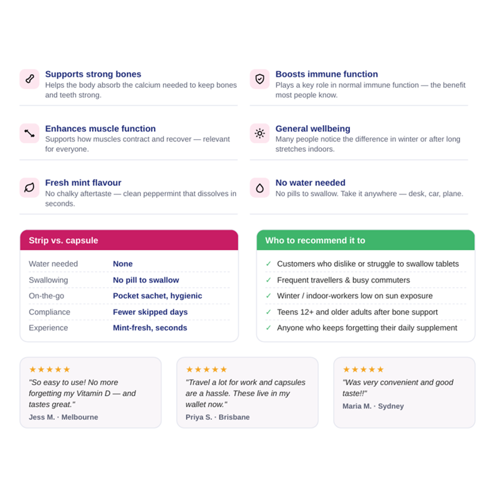Viewport: 494px width, 494px height.
Task: Select the Strip vs. capsule header
Action: tap(129, 240)
